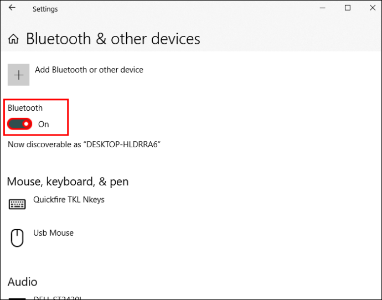Click the Home icon beside page title
Screen dimensions: 382x300
point(14,39)
